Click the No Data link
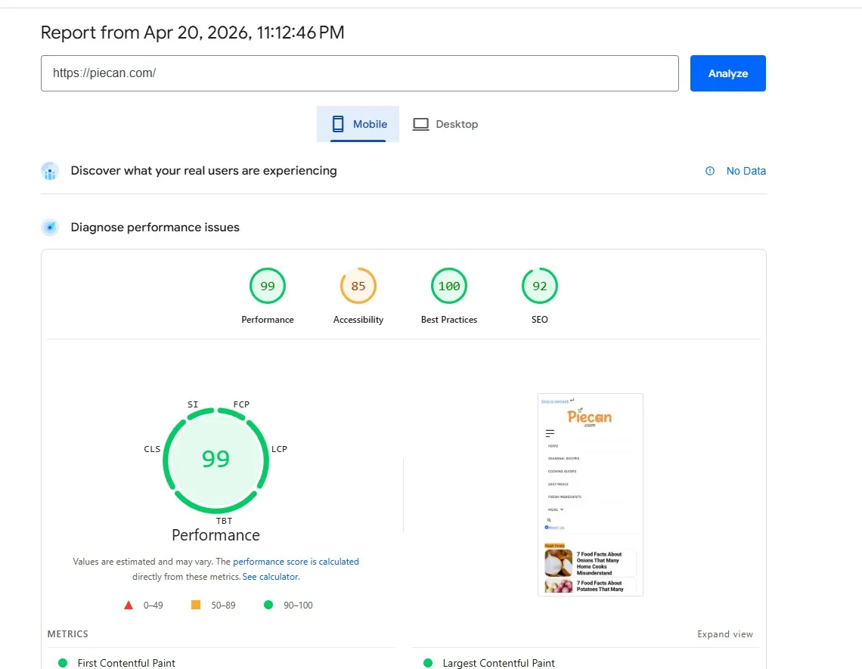Viewport: 862px width, 669px height. tap(746, 171)
